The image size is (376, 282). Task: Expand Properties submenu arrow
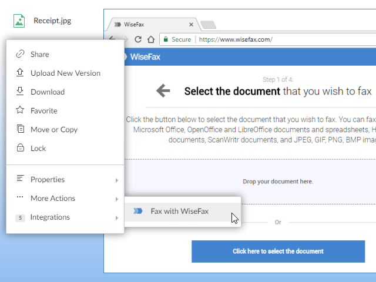tap(116, 180)
